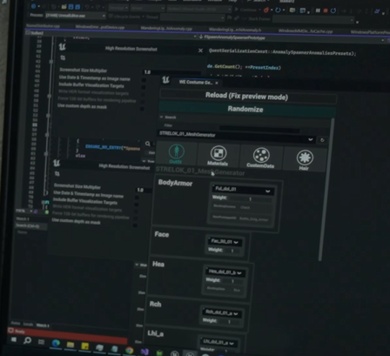The width and height of the screenshot is (390, 356).
Task: Open the Materials tab icon
Action: coord(219,156)
